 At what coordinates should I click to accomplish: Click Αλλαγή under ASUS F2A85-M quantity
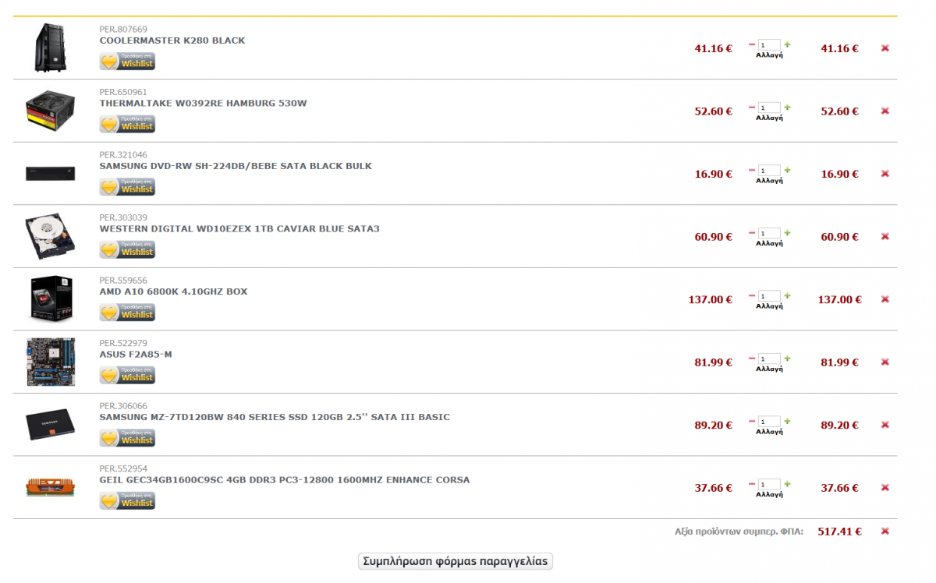[769, 369]
